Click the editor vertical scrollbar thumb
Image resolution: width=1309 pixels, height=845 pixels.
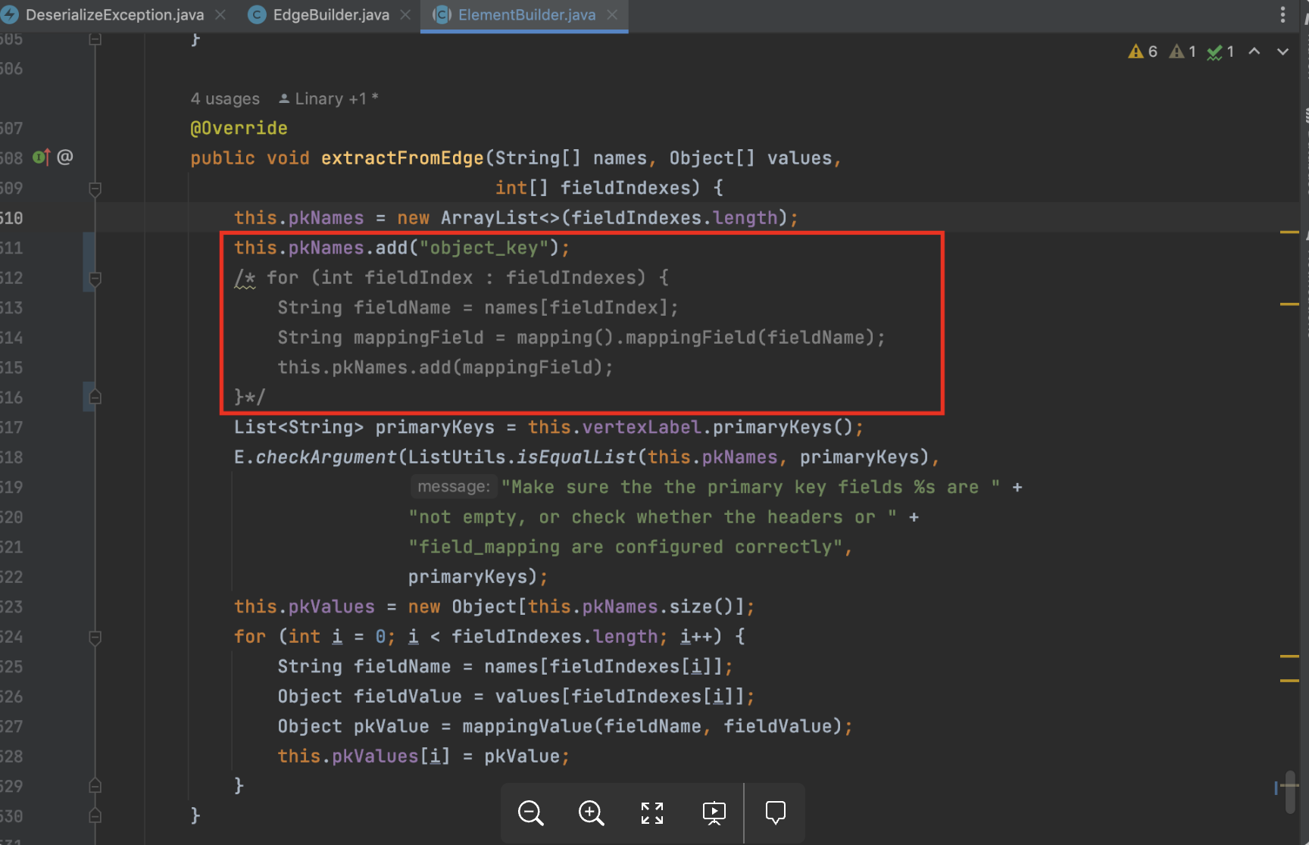(1290, 791)
